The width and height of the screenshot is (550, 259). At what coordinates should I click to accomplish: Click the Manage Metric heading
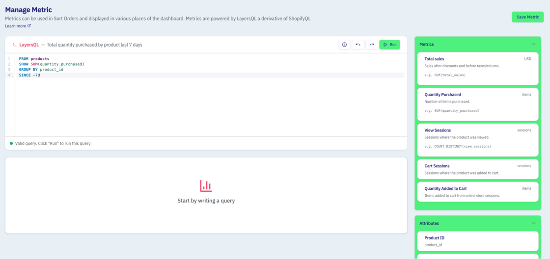tap(29, 10)
